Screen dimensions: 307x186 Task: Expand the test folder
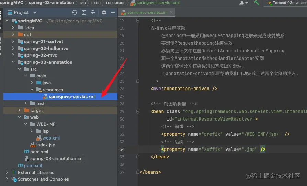pyautogui.click(x=26, y=103)
